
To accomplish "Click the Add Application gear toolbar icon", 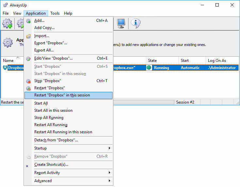I will (7, 23).
